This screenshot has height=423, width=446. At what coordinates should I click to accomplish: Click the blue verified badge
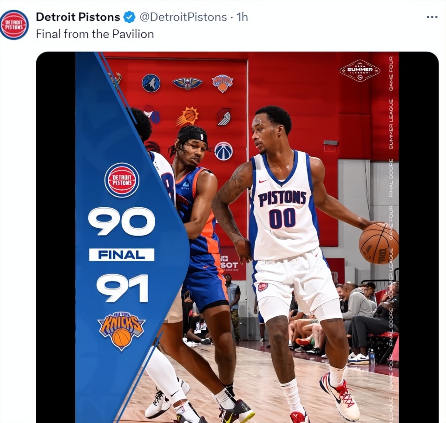click(129, 17)
